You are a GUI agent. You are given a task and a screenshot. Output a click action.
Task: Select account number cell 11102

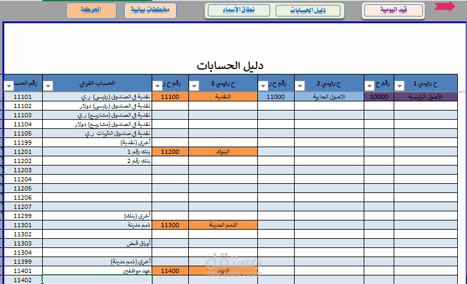coord(23,106)
